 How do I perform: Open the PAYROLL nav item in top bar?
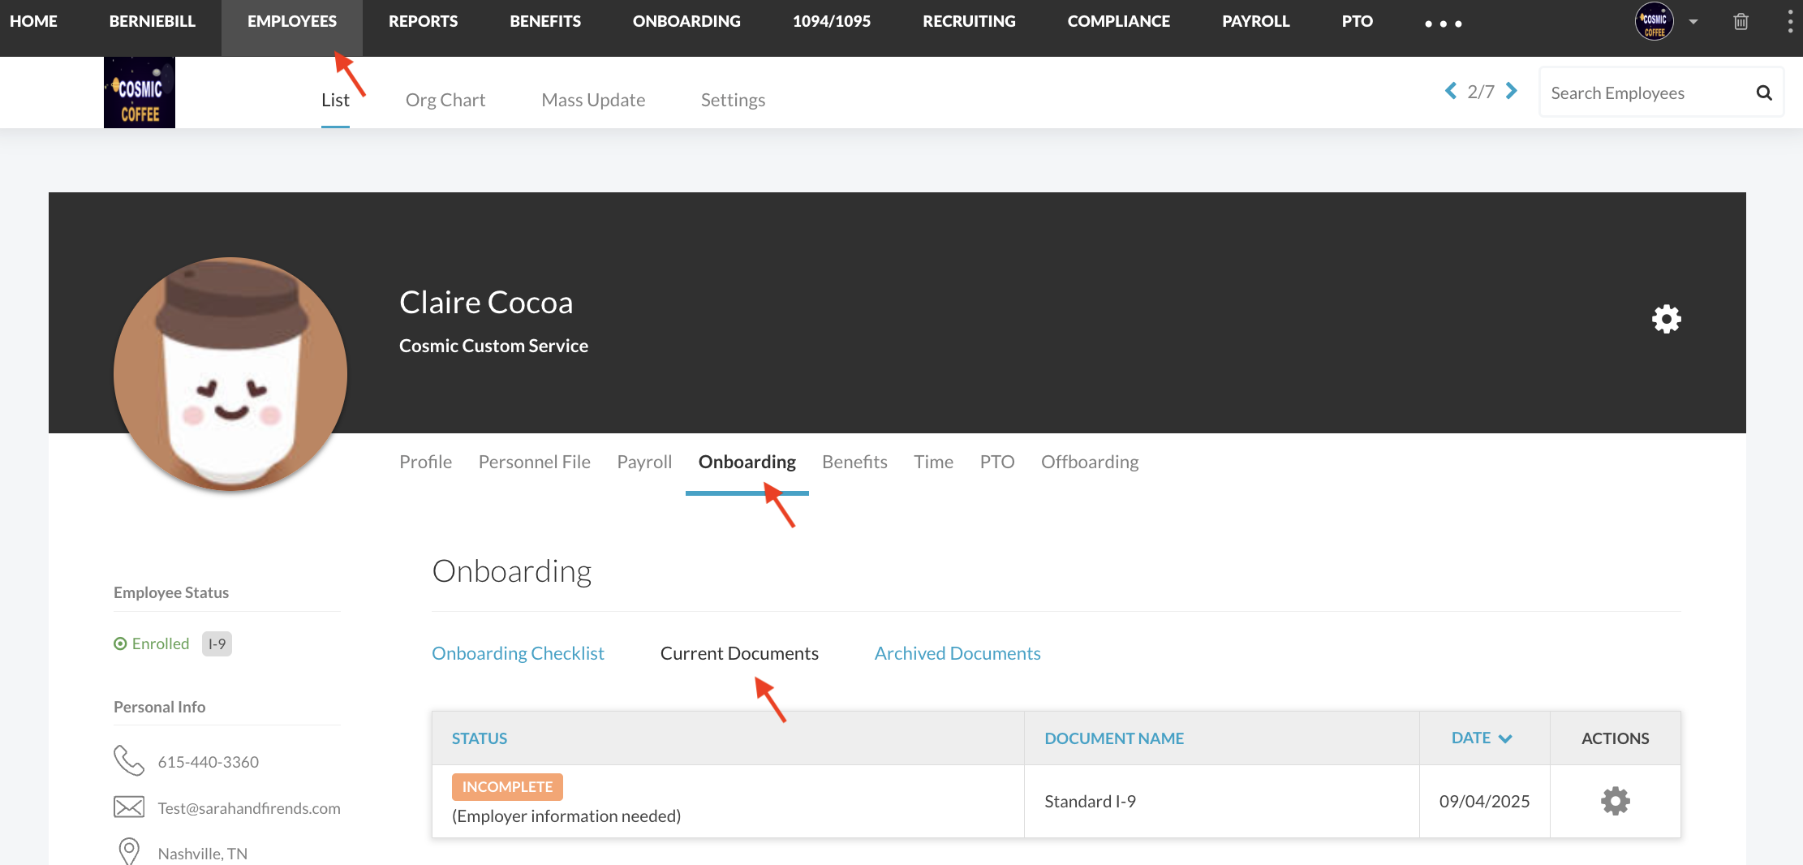pyautogui.click(x=1256, y=21)
